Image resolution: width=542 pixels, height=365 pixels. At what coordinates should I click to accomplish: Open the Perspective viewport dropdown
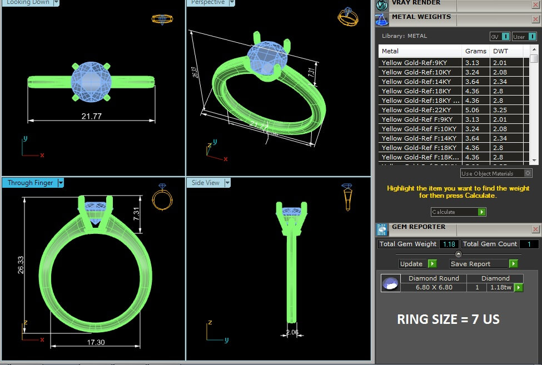pyautogui.click(x=231, y=3)
